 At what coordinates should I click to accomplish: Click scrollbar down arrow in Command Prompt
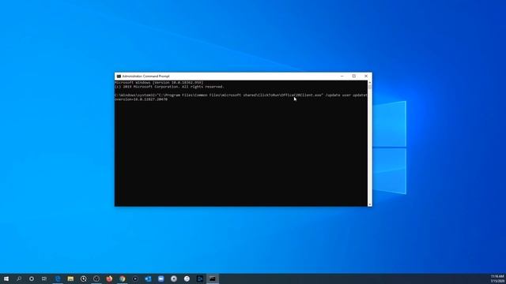click(x=370, y=204)
